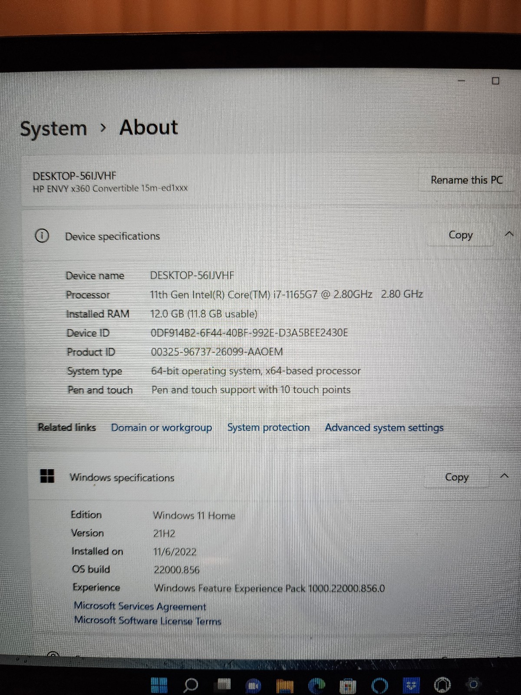Open Dropbox app from taskbar
The image size is (521, 695).
[x=411, y=685]
